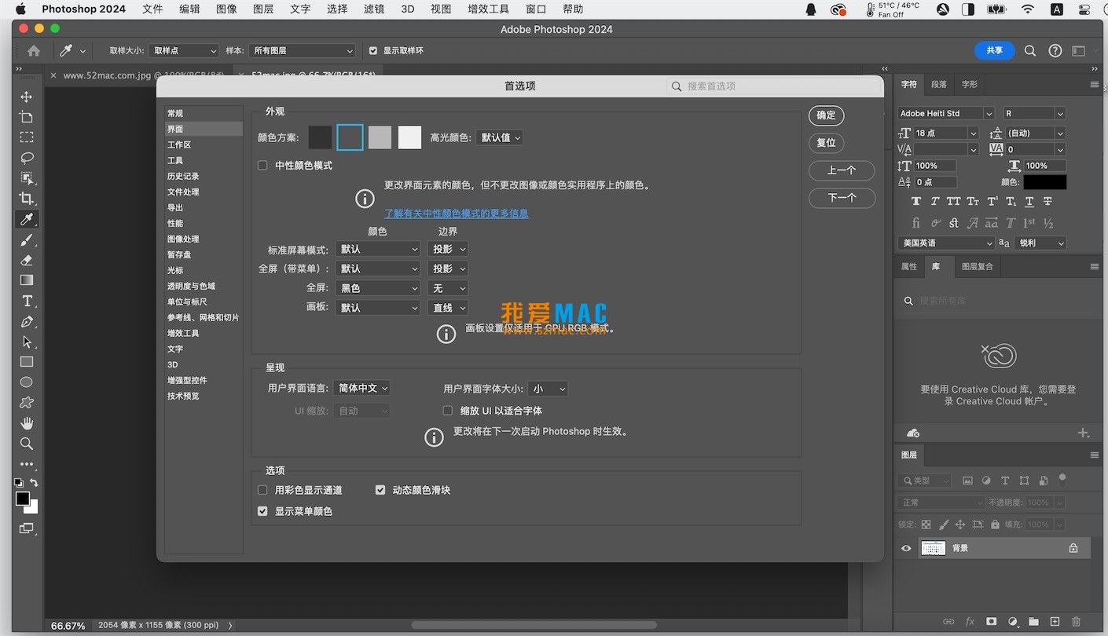
Task: Switch to the 段落 tab
Action: click(939, 84)
